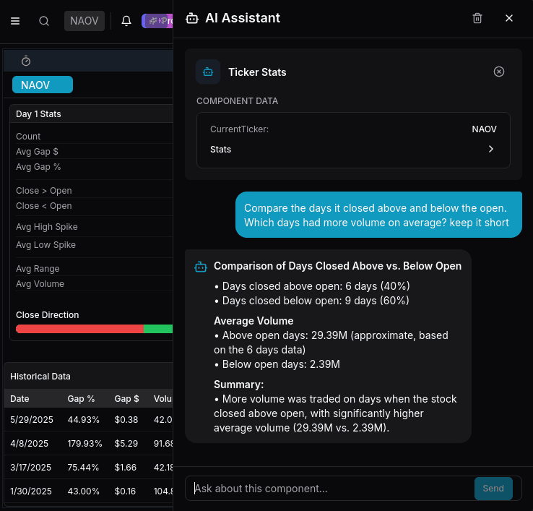
Task: Click the Below open days: 2.39M line
Action: pyautogui.click(x=277, y=364)
